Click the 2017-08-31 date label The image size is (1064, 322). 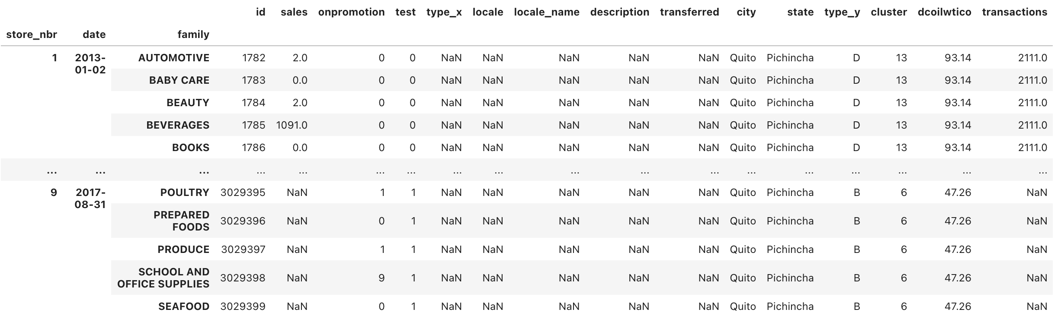click(x=90, y=199)
